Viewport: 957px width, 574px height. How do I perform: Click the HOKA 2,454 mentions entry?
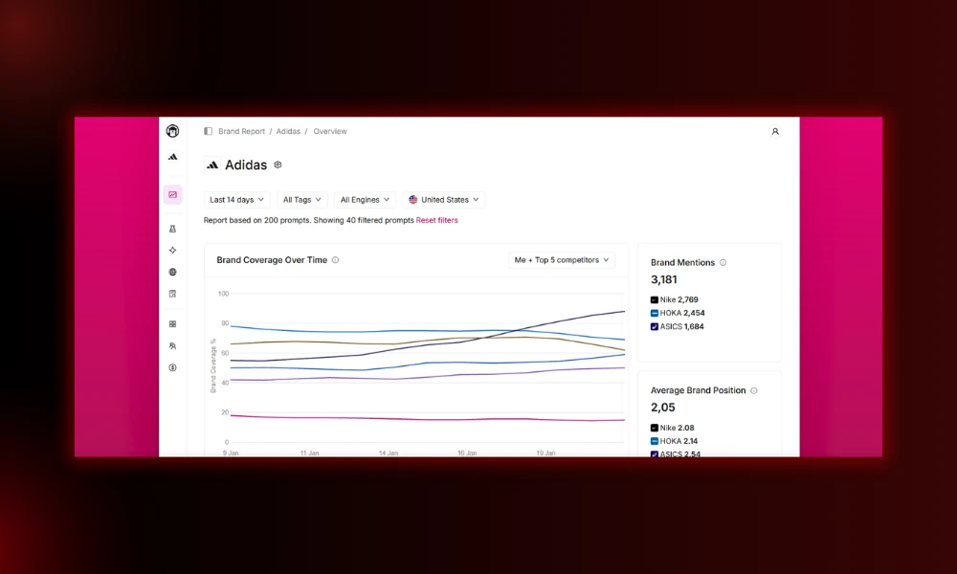(678, 313)
